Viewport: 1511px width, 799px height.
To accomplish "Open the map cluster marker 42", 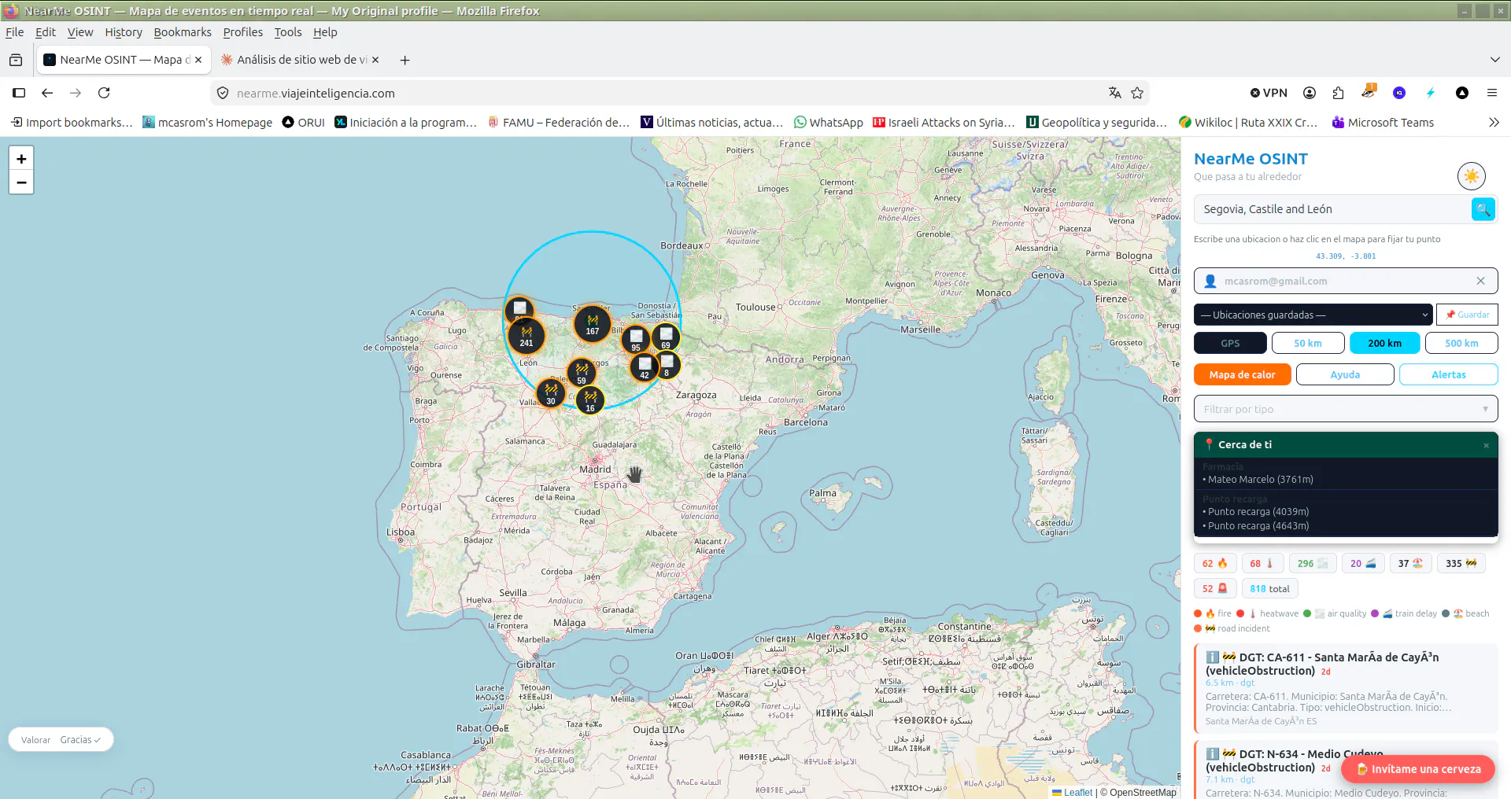I will coord(645,366).
